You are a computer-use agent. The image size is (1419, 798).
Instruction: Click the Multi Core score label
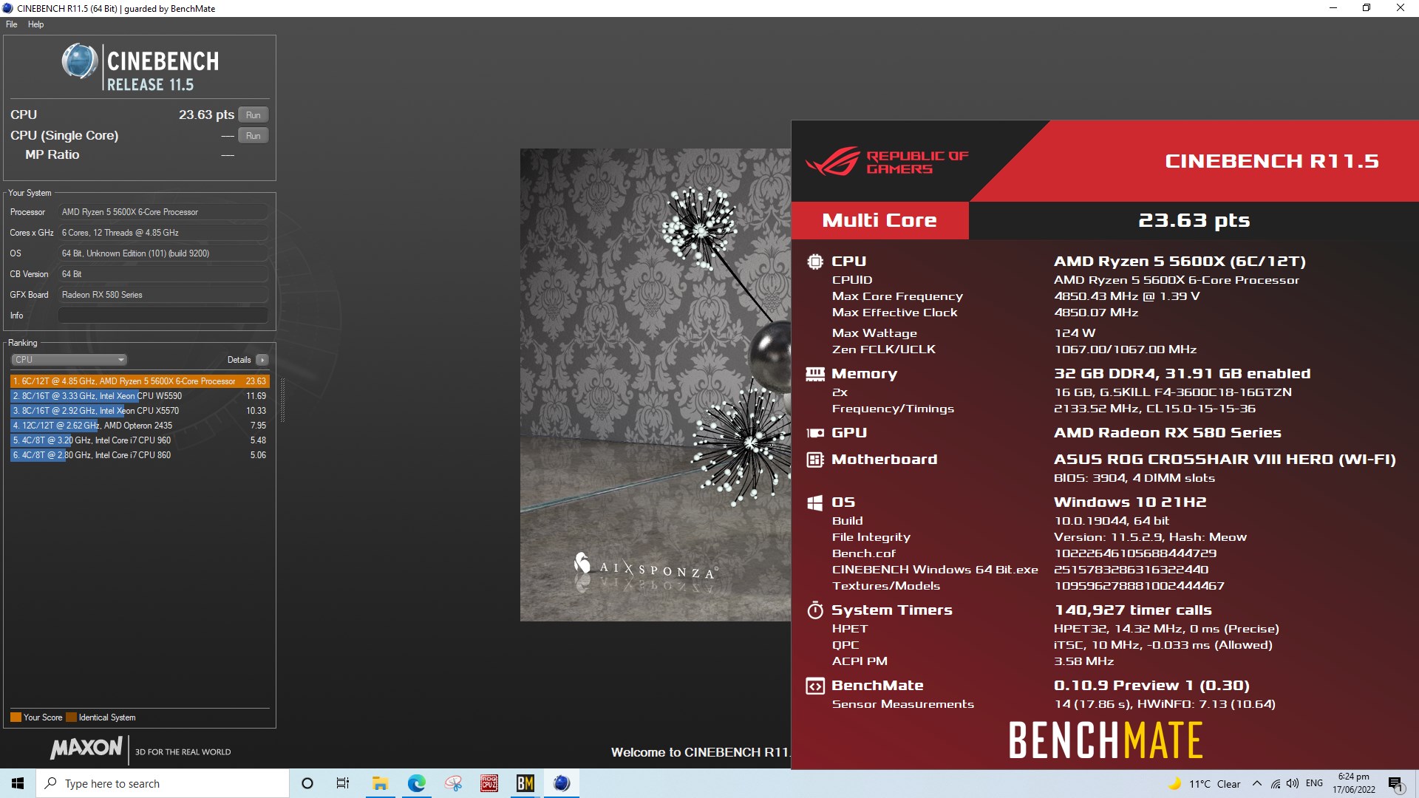879,220
